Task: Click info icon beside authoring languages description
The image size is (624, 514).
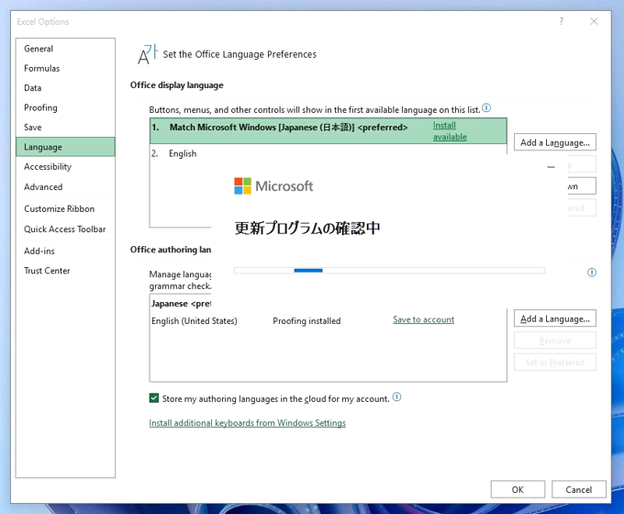Action: point(592,273)
